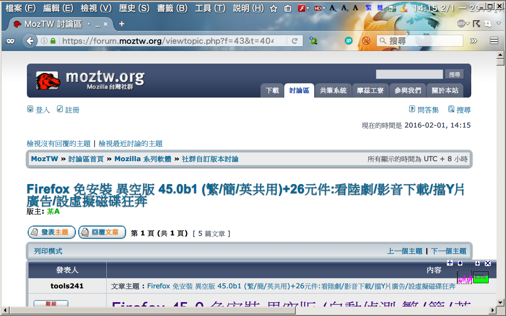Open the 工具 (T) menu

tap(210, 8)
